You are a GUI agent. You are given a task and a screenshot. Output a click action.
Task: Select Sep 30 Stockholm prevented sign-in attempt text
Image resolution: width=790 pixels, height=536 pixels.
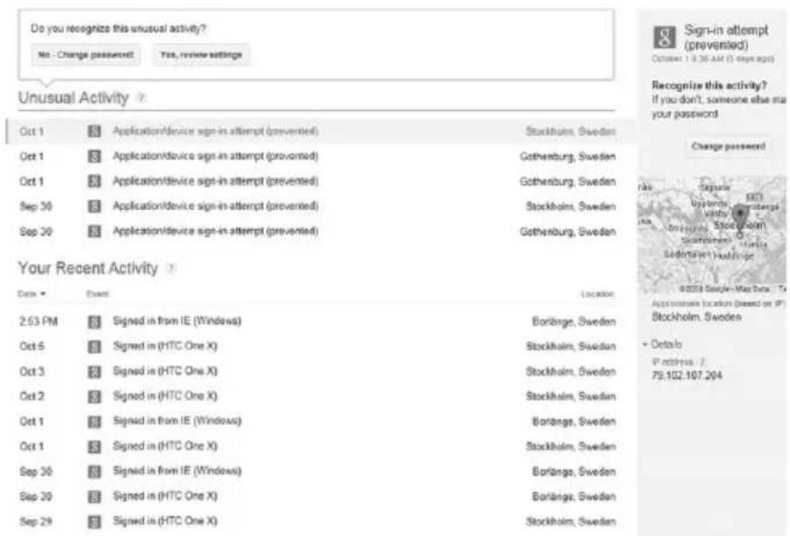[215, 207]
